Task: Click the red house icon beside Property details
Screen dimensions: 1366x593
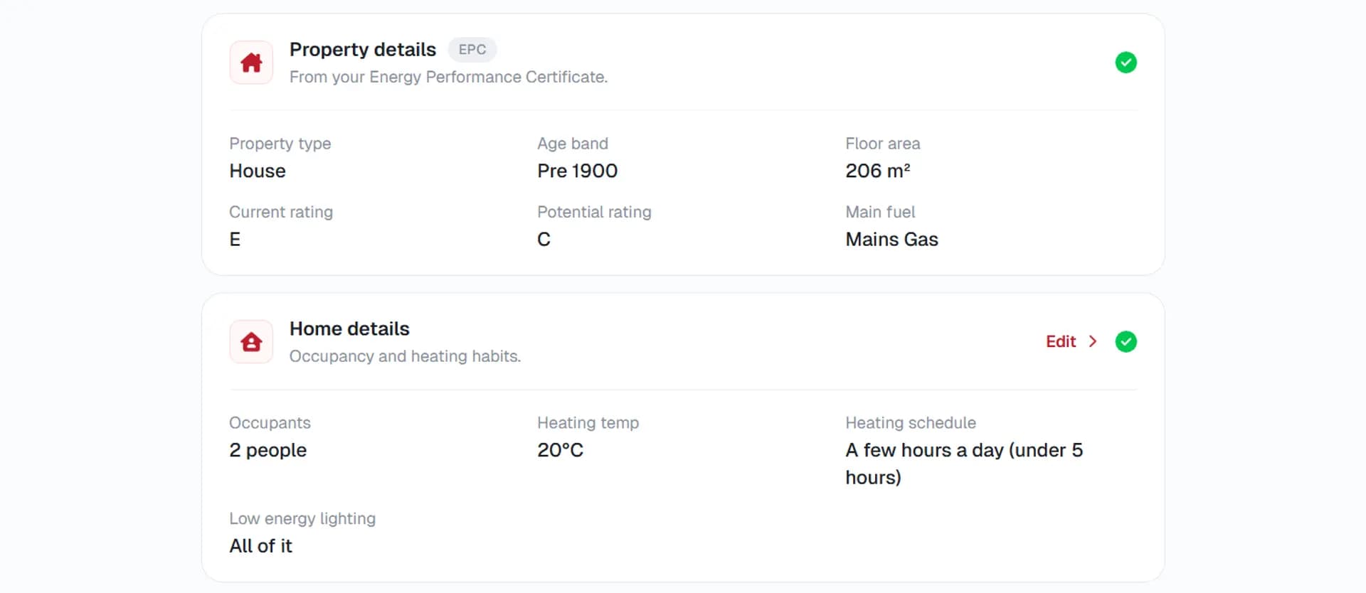Action: tap(251, 63)
